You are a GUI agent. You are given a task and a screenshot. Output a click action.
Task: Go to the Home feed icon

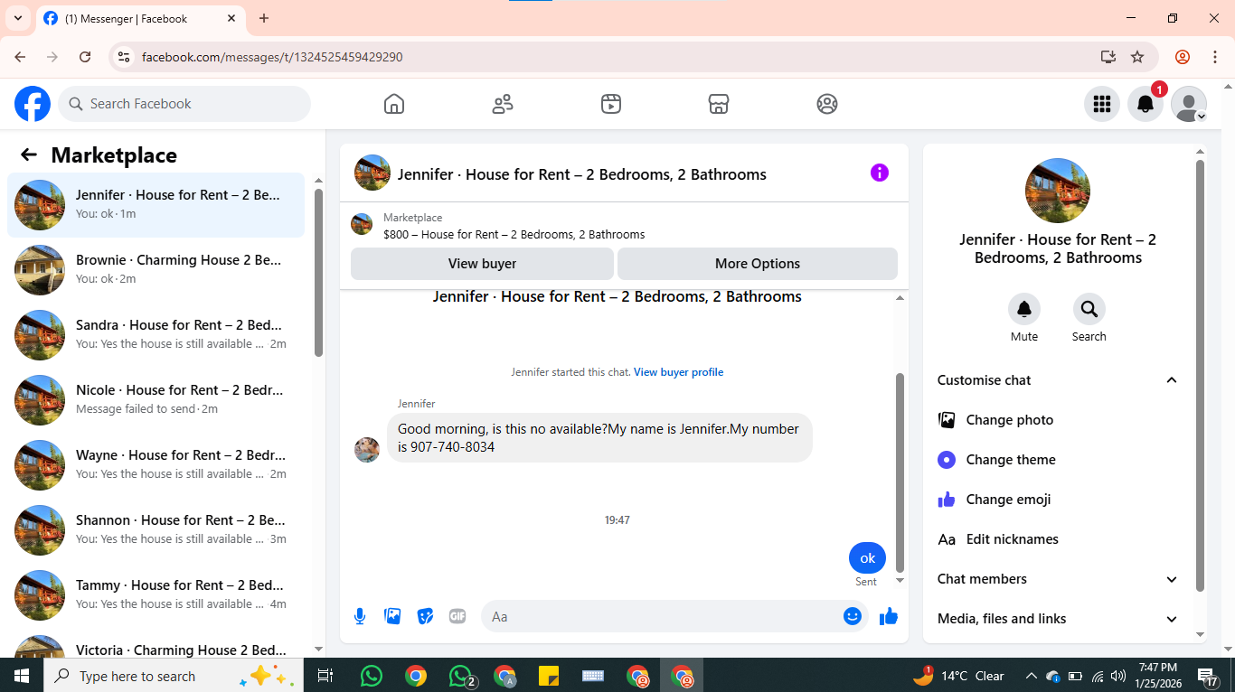coord(394,104)
